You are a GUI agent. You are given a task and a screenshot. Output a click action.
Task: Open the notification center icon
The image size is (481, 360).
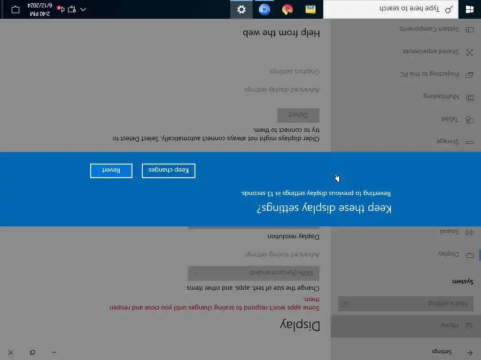click(x=16, y=9)
